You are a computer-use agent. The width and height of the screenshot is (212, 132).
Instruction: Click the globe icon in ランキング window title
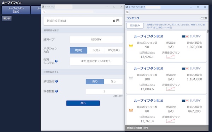coord(127,7)
